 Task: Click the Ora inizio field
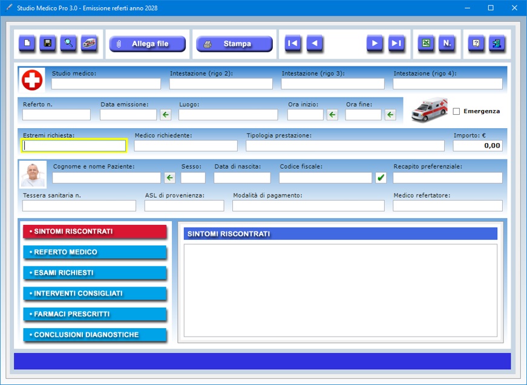coord(305,114)
